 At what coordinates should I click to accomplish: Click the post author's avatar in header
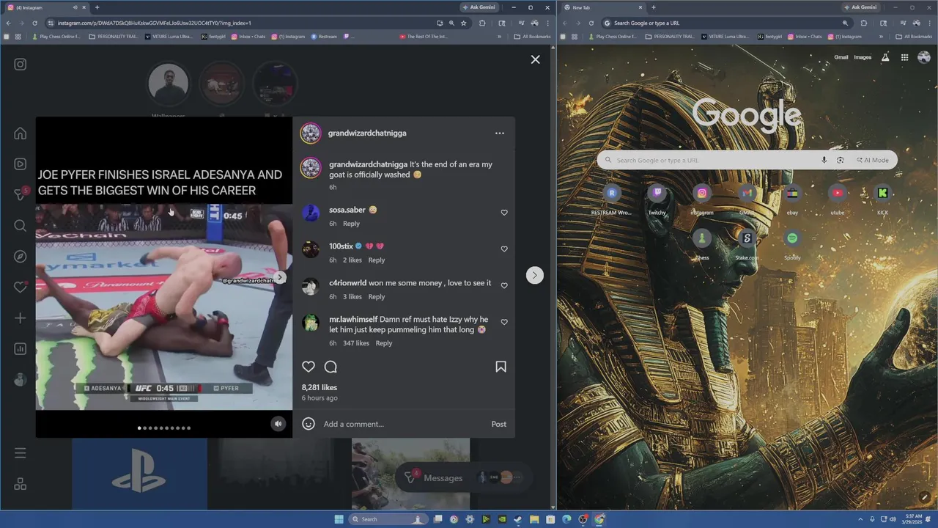coord(311,133)
